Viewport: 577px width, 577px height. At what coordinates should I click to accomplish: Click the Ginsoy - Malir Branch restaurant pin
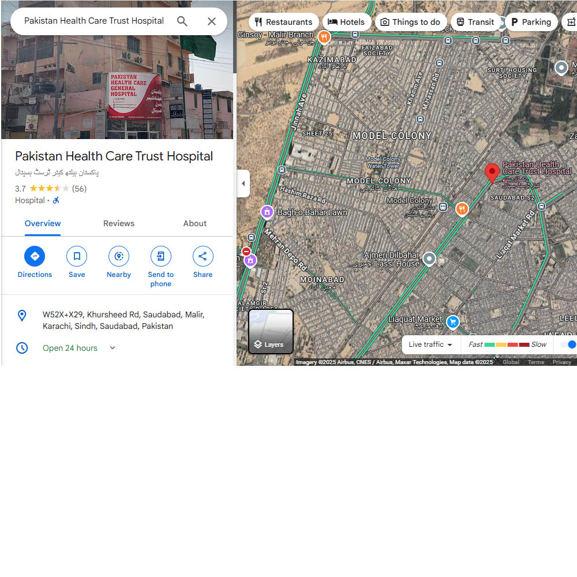click(x=324, y=38)
